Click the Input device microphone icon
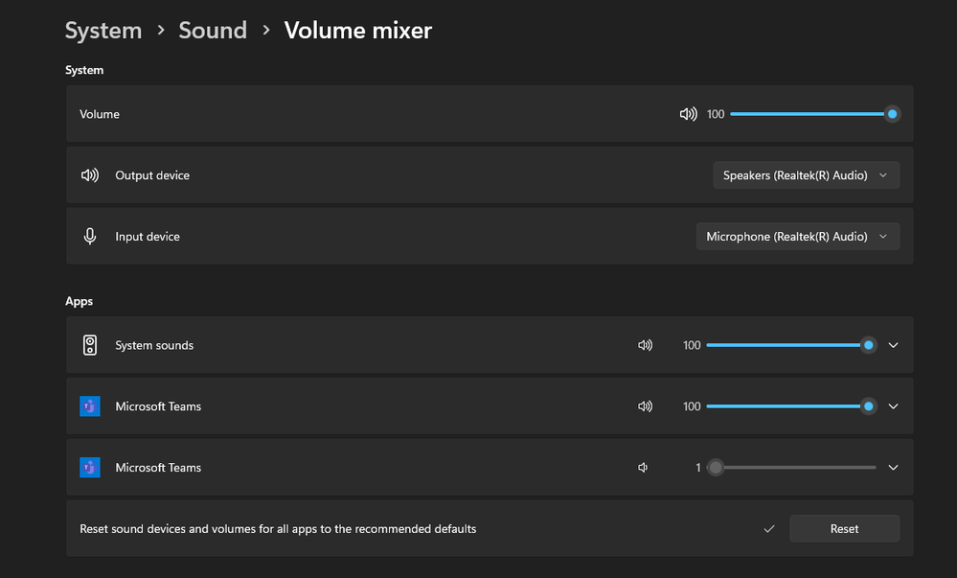This screenshot has width=957, height=578. (x=90, y=237)
